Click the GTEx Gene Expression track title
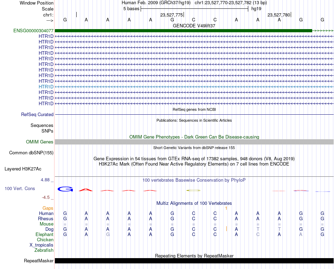This screenshot has width=334, height=269. coord(194,159)
